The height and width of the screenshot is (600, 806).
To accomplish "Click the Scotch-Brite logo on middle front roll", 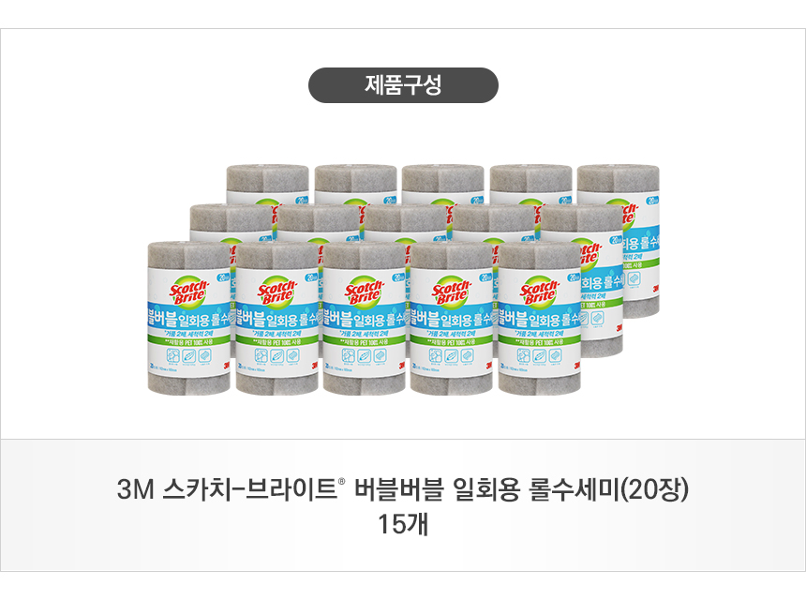I will pyautogui.click(x=364, y=292).
